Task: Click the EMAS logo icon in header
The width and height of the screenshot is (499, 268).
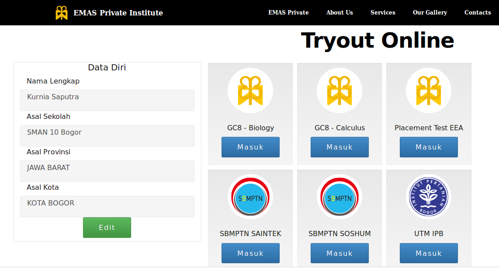Action: coord(62,13)
